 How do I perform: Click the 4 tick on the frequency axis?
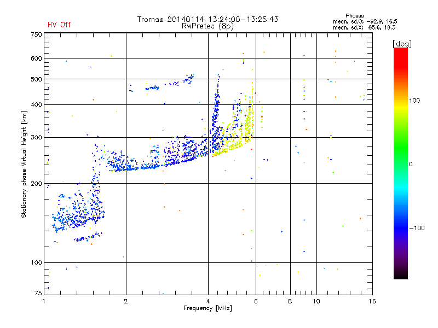point(208,301)
